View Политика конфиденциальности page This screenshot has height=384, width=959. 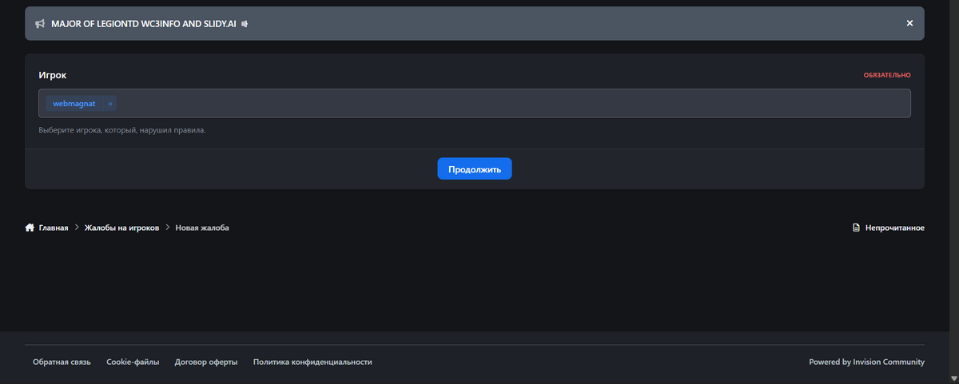click(x=312, y=362)
